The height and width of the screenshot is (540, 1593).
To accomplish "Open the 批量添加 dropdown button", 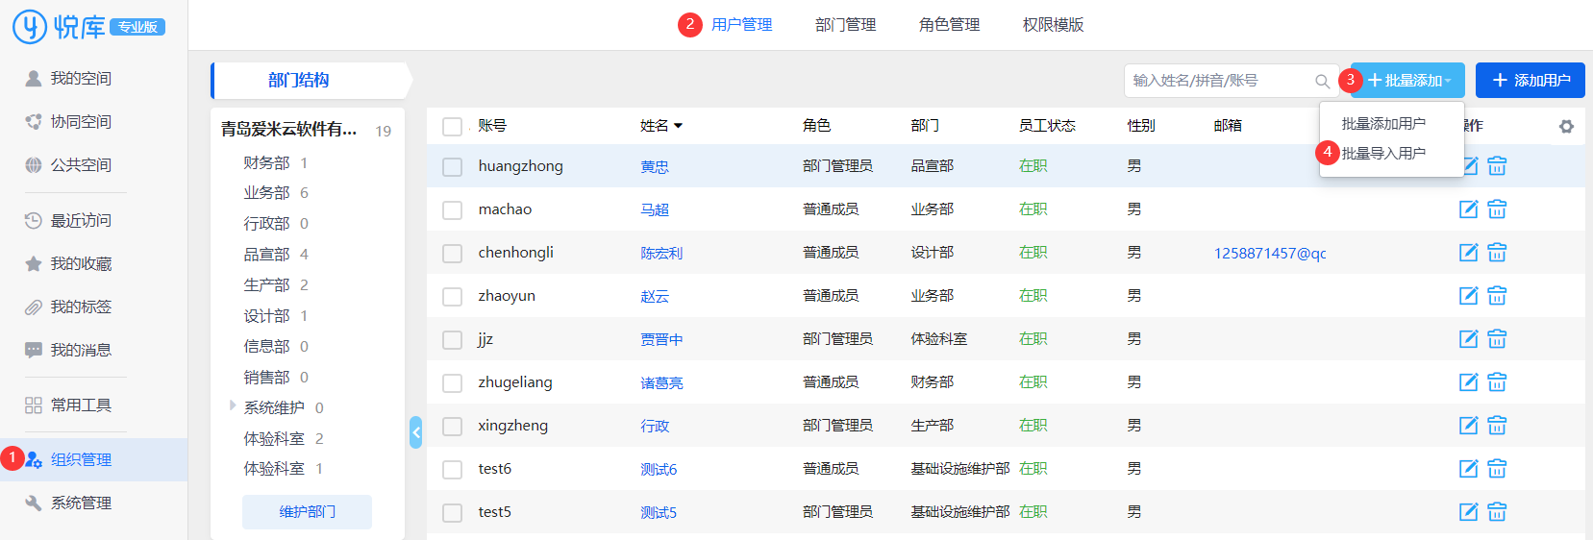I will (1407, 81).
